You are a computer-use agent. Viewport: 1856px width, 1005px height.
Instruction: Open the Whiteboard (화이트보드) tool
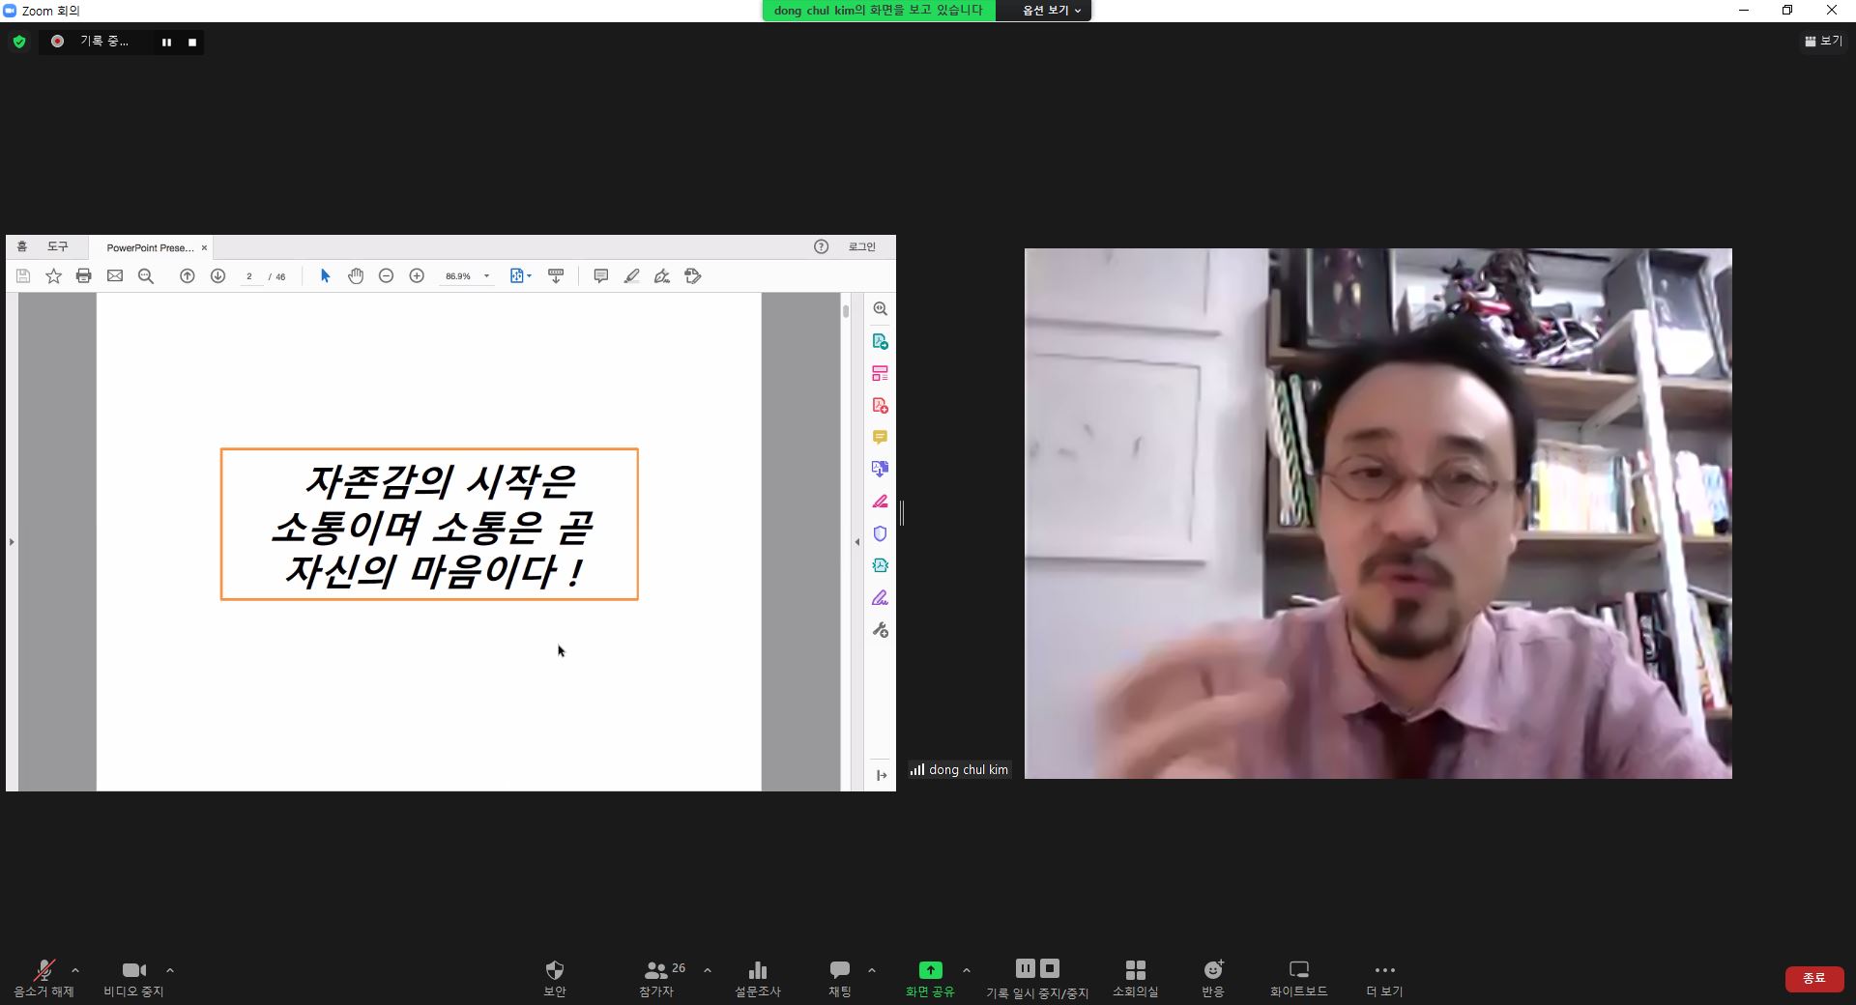tap(1298, 977)
